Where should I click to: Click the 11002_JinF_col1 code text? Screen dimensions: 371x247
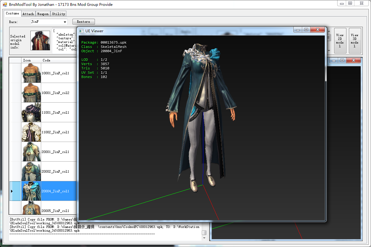[x=56, y=132]
